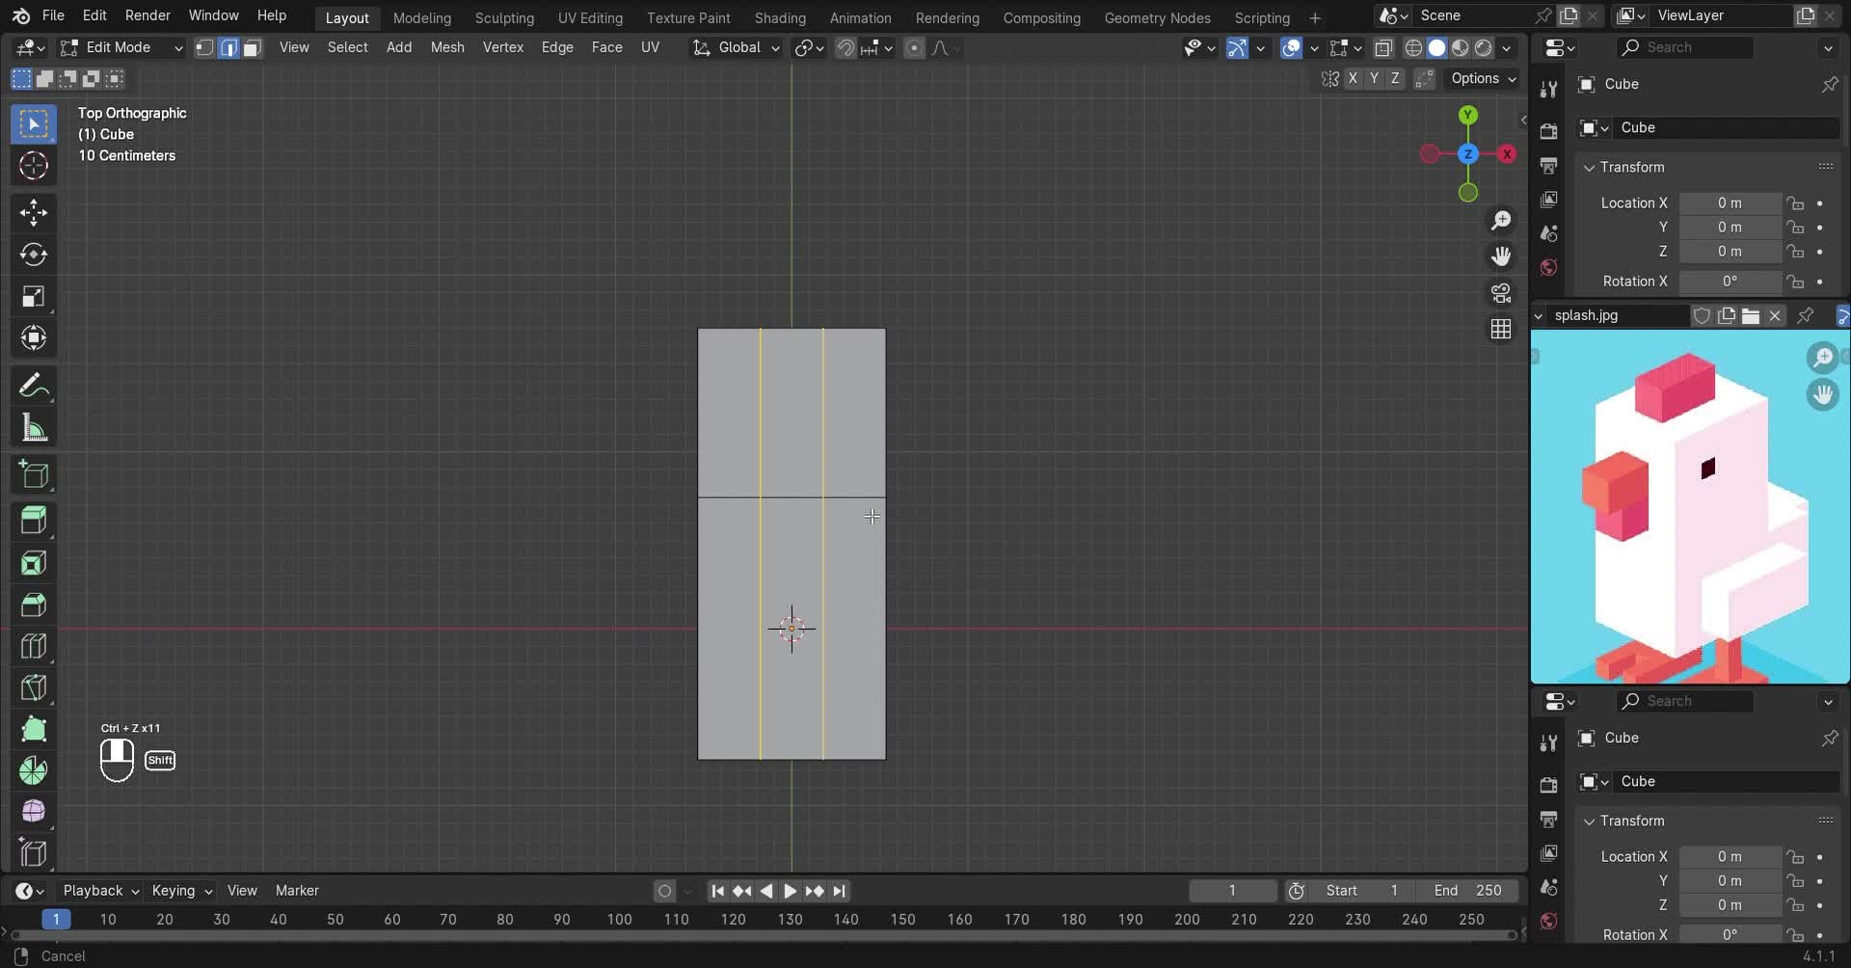The width and height of the screenshot is (1851, 968).
Task: Open the Face menu
Action: [606, 47]
